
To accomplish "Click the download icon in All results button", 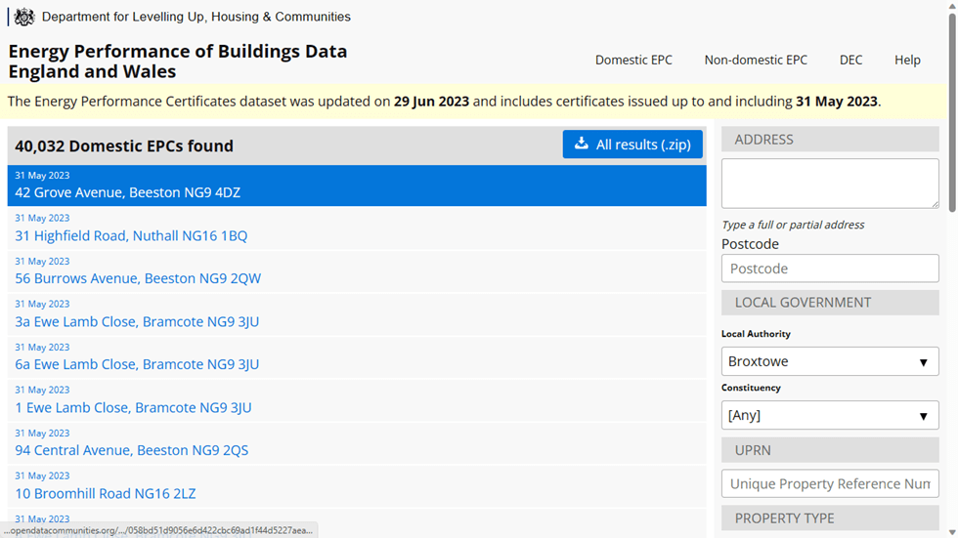I will pos(582,144).
